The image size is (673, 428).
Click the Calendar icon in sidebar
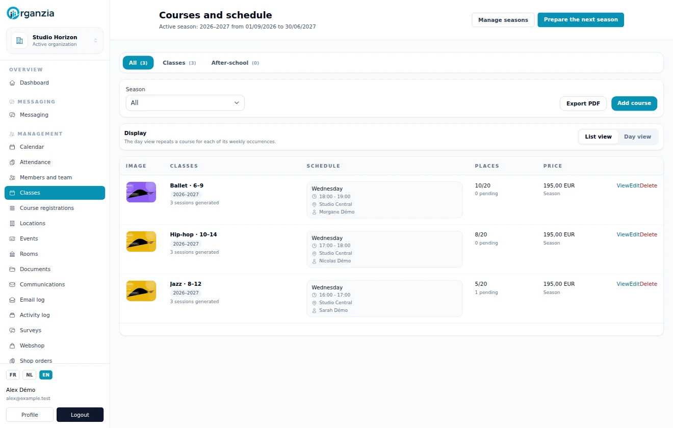pos(12,147)
